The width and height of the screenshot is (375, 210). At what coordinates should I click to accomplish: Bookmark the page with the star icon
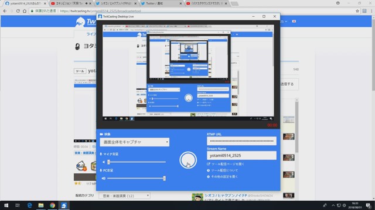(x=357, y=11)
